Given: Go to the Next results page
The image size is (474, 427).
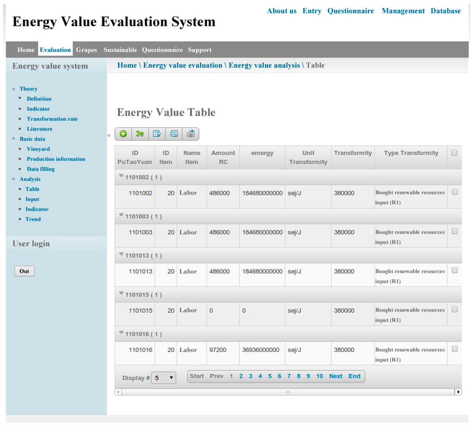Looking at the screenshot, I should [336, 376].
